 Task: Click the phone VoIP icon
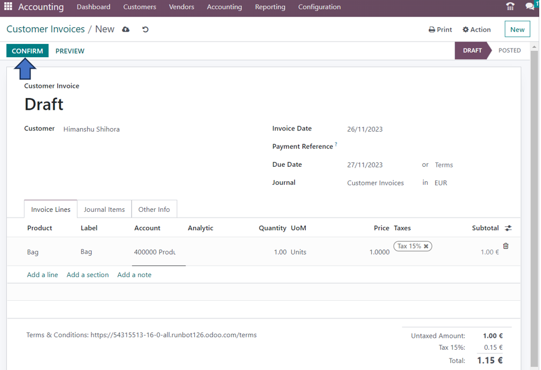point(510,7)
